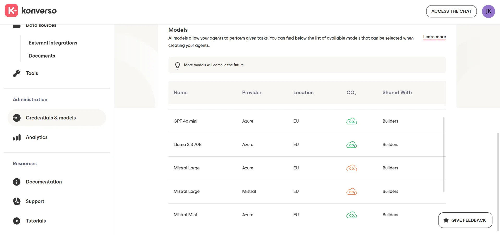
Task: Click the Provider column header
Action: [x=252, y=93]
